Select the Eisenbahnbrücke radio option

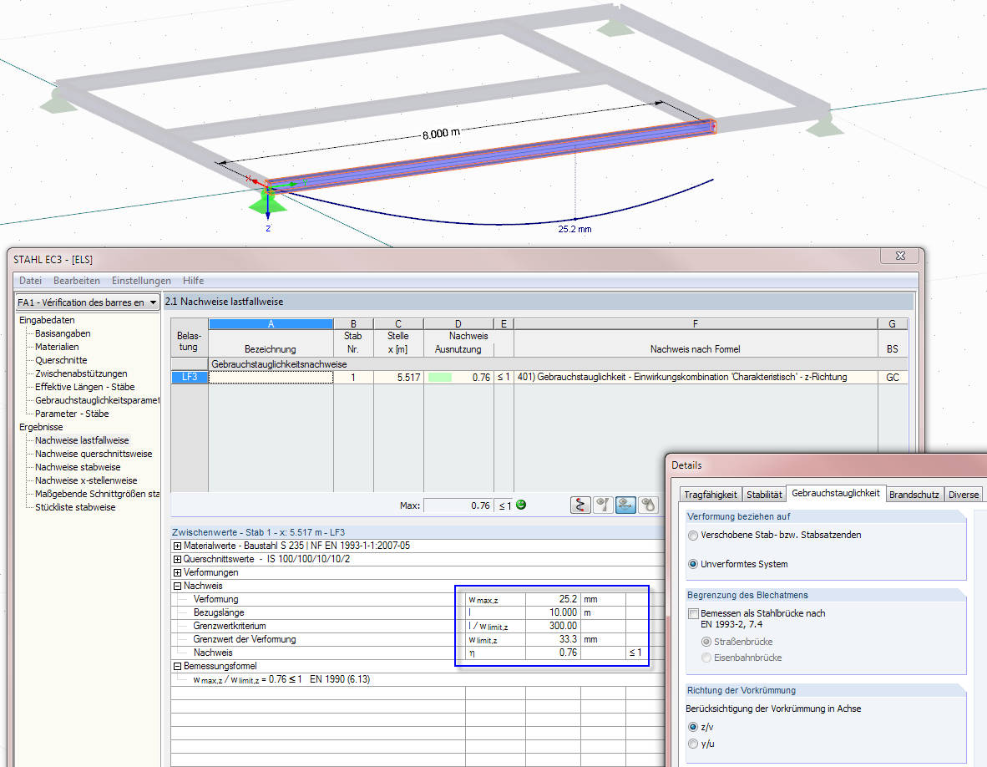tap(706, 658)
